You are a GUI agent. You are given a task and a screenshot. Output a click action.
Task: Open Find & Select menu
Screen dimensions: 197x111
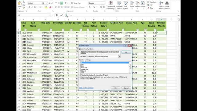click(x=167, y=5)
